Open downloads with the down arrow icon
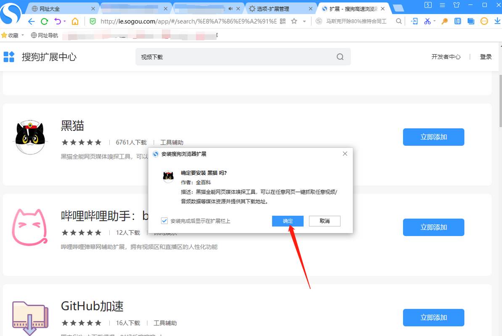Image resolution: width=502 pixels, height=336 pixels. pos(497,21)
